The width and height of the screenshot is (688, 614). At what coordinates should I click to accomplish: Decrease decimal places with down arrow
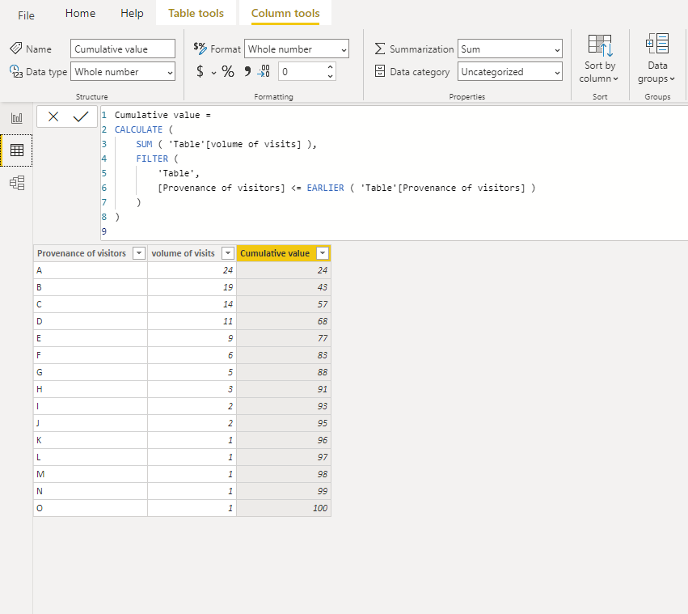331,76
